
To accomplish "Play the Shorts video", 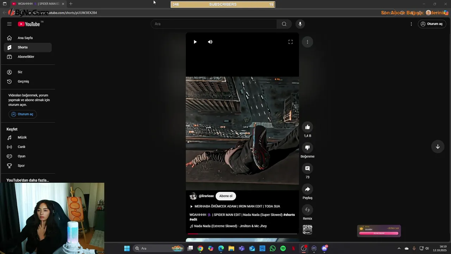I will (x=195, y=42).
